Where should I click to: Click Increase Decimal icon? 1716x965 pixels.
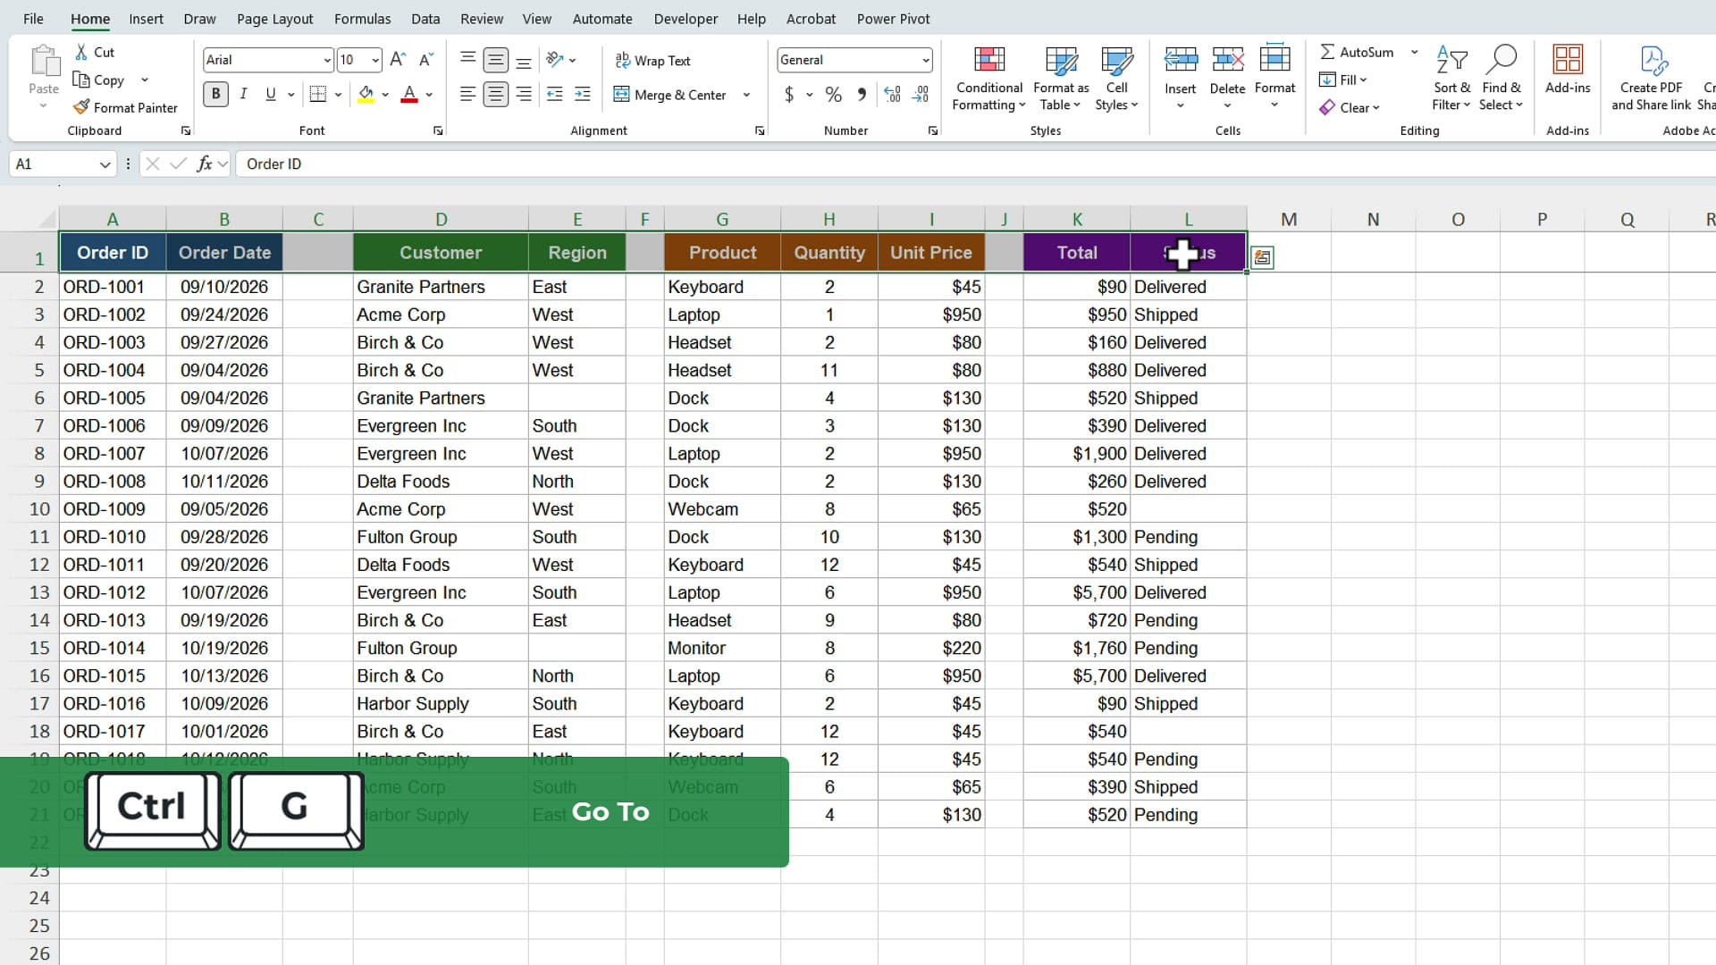892,94
